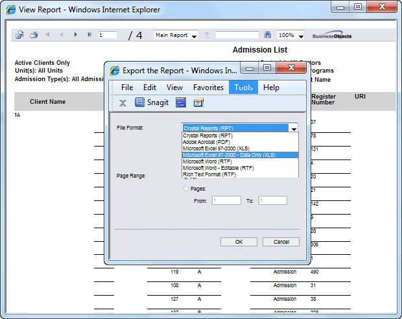The width and height of the screenshot is (402, 319).
Task: Select Microsoft Word - Editable (RTF) option
Action: coord(240,168)
